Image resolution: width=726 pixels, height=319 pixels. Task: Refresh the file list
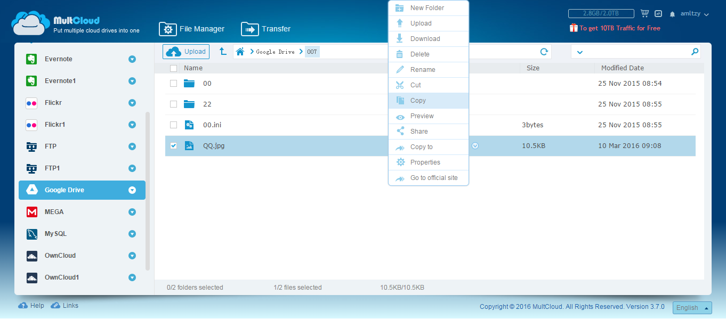tap(544, 52)
